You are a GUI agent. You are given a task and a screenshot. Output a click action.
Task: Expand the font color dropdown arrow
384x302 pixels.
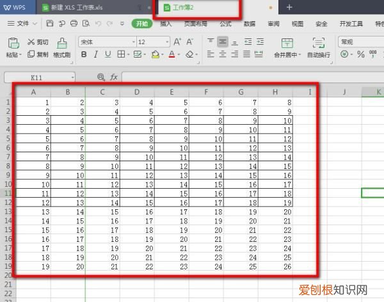tap(179, 54)
